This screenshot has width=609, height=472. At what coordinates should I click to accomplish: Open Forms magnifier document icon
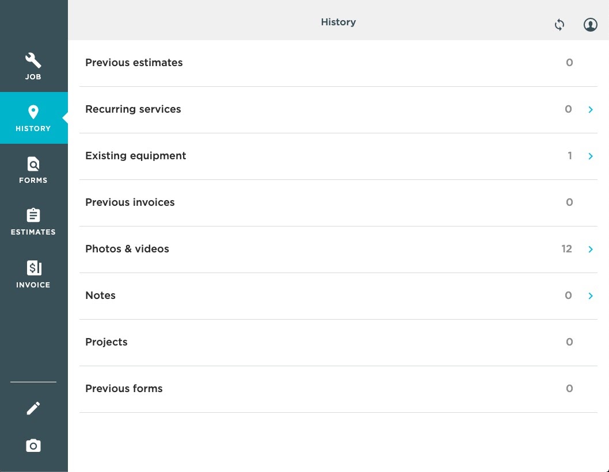click(33, 164)
